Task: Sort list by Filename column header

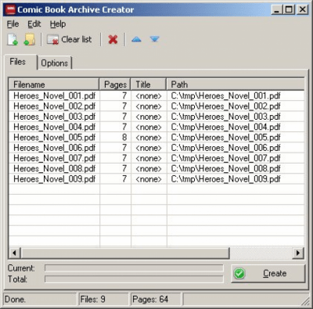Action: (54, 84)
